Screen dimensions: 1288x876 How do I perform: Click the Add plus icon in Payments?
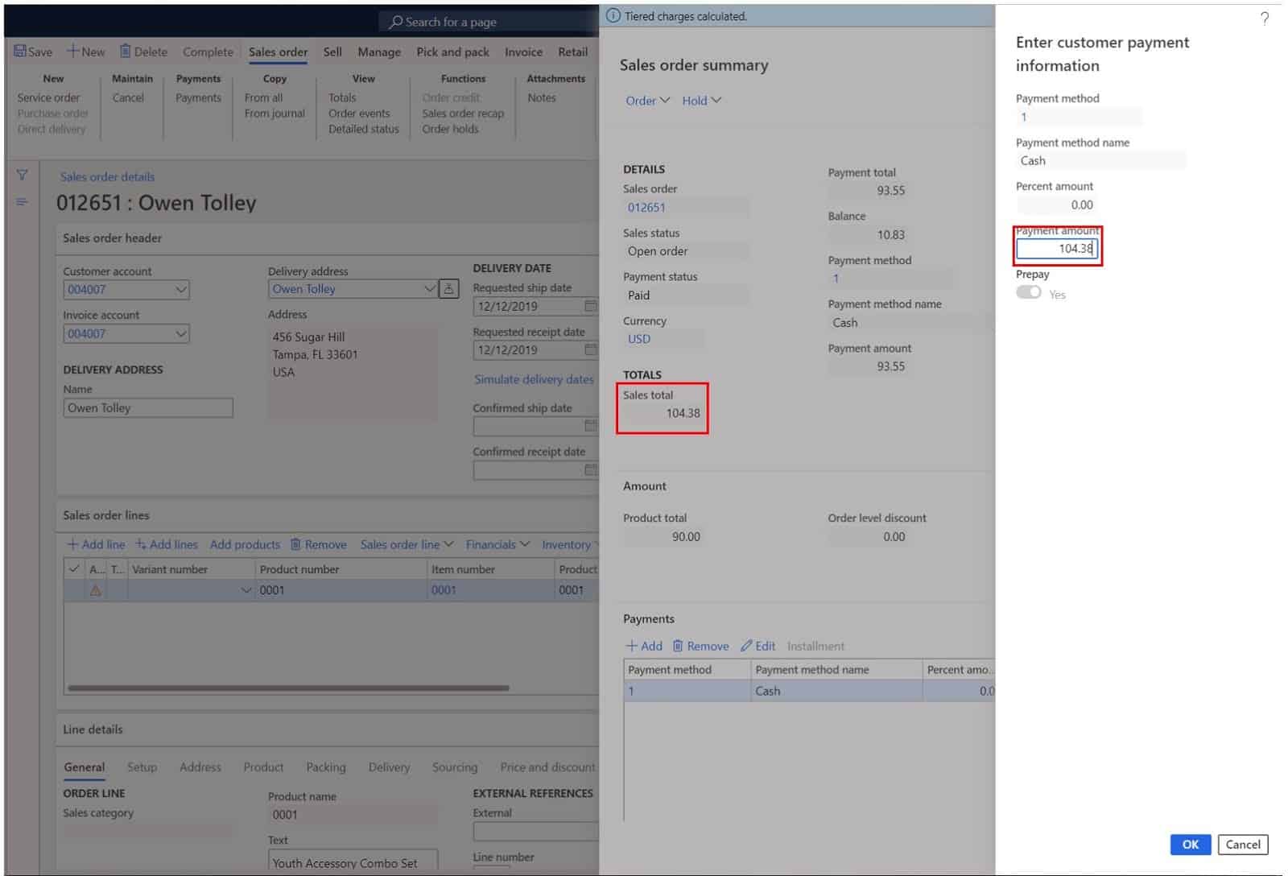point(632,646)
